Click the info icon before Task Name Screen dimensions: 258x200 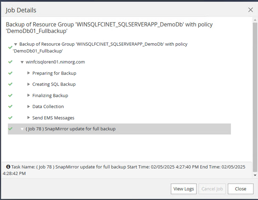coord(8,167)
